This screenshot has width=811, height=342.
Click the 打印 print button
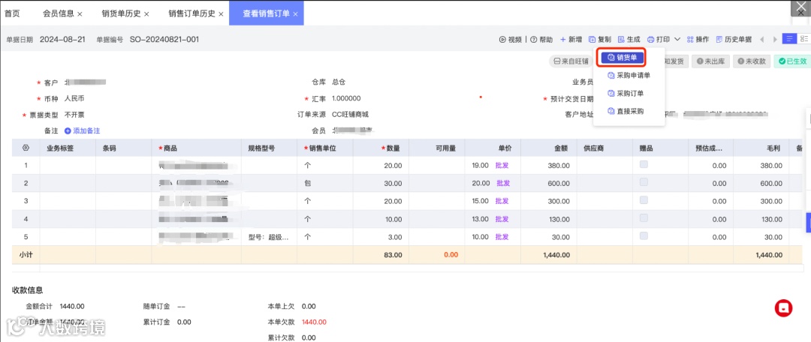[x=659, y=39]
